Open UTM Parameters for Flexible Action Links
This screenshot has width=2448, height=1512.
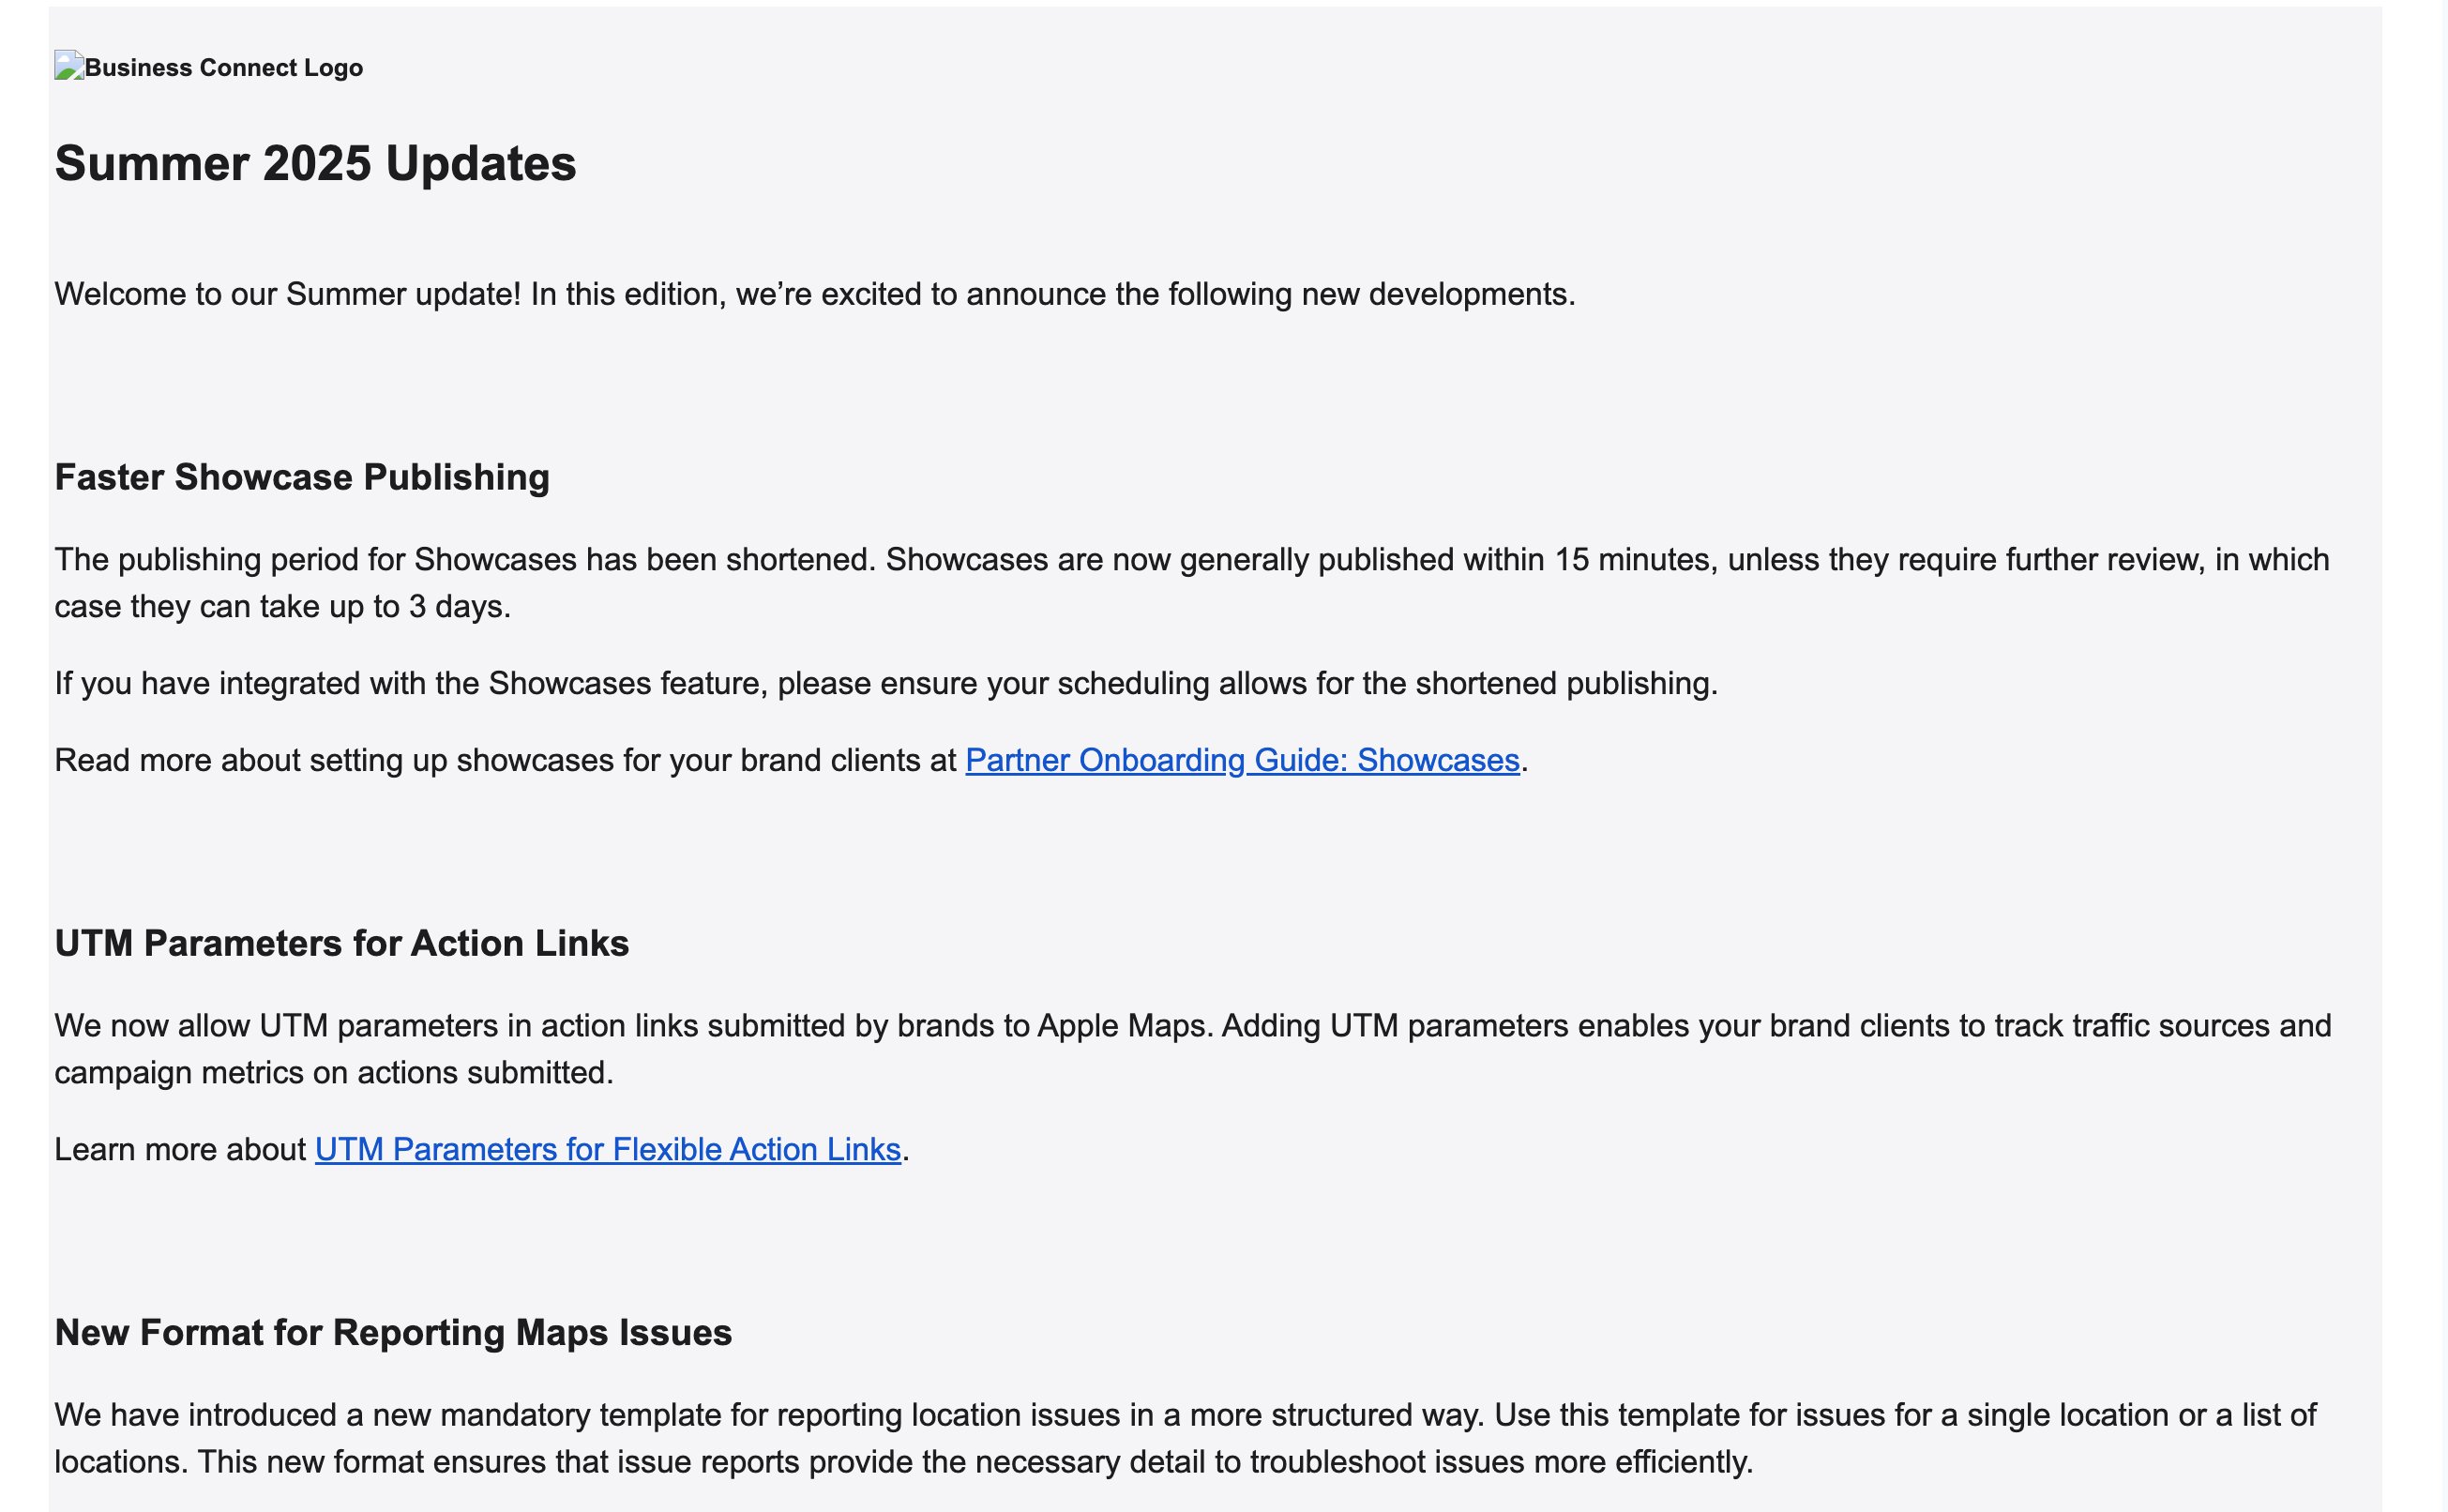coord(607,1150)
